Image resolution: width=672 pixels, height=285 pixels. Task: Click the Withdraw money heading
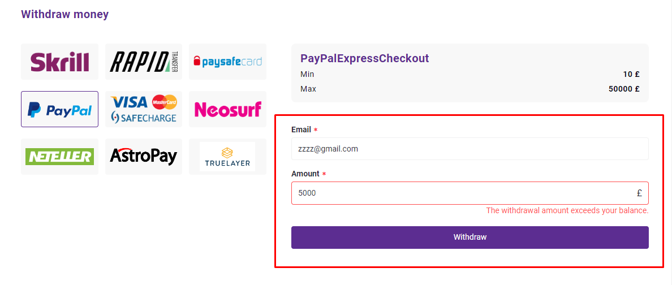64,14
